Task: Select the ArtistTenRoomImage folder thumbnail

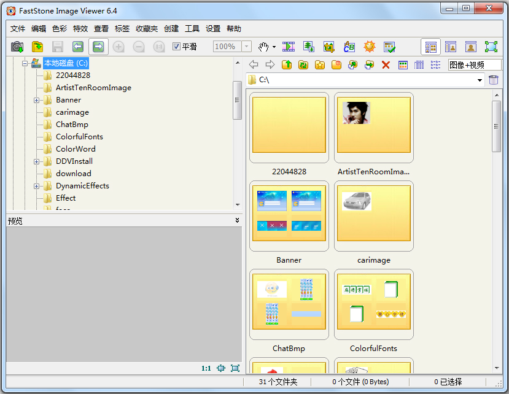Action: click(374, 128)
